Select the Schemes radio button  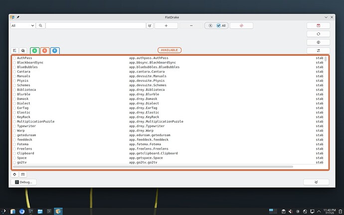click(x=14, y=85)
